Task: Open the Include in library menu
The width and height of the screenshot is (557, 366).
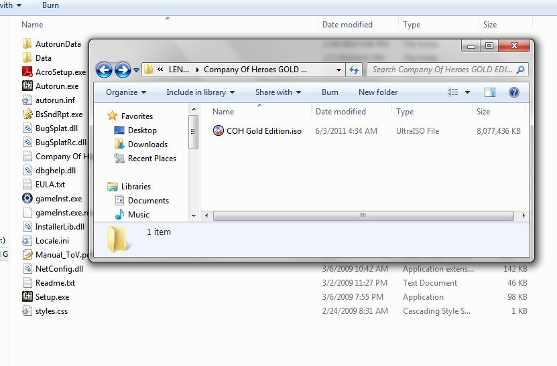Action: 200,92
